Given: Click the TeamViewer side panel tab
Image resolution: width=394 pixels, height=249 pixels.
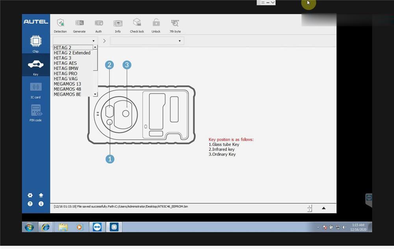Looking at the screenshot, I should pos(369,200).
